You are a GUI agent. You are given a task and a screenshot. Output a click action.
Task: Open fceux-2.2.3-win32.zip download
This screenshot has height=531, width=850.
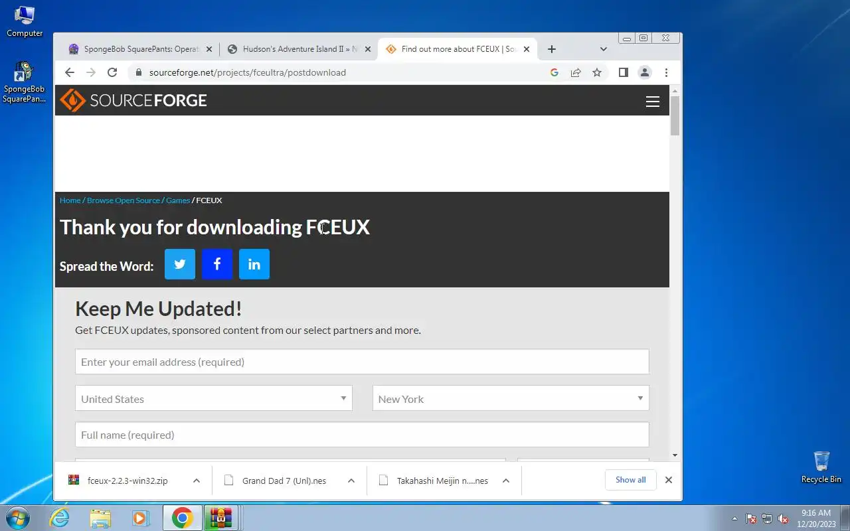click(x=126, y=481)
